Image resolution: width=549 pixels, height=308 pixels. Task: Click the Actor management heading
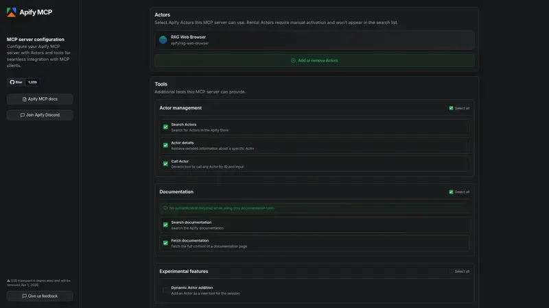tap(180, 108)
